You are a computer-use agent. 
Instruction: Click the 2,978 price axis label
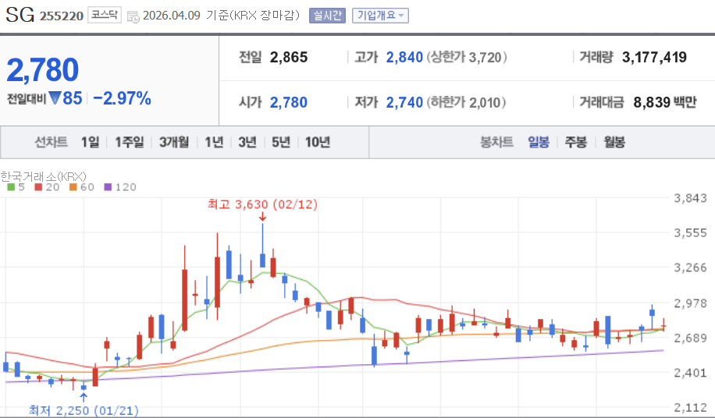690,303
